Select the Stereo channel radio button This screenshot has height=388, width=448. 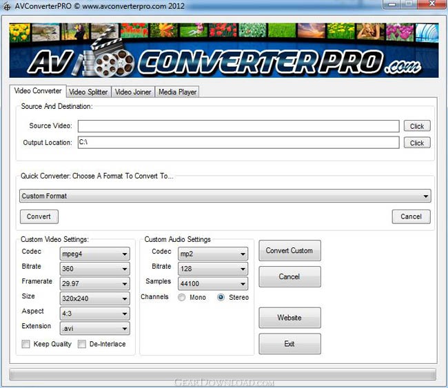pos(221,298)
